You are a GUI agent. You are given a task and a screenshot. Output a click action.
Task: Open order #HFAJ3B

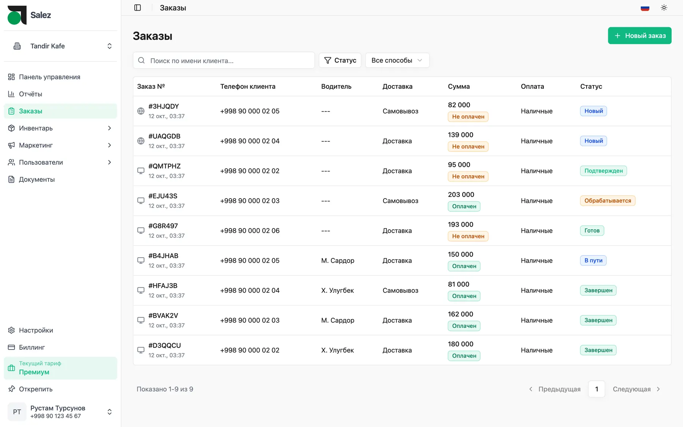402,290
